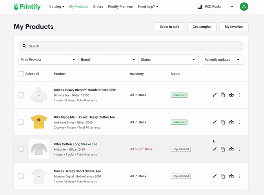Screen dimensions: 264x195
Task: Select the 80's Made Me tee checkbox
Action: click(21, 122)
